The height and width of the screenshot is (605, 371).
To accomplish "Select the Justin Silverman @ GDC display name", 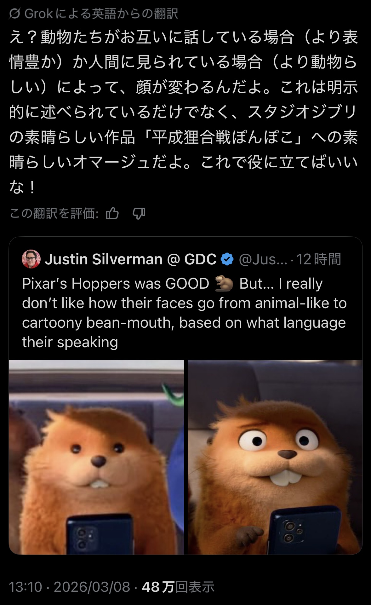I will point(131,259).
